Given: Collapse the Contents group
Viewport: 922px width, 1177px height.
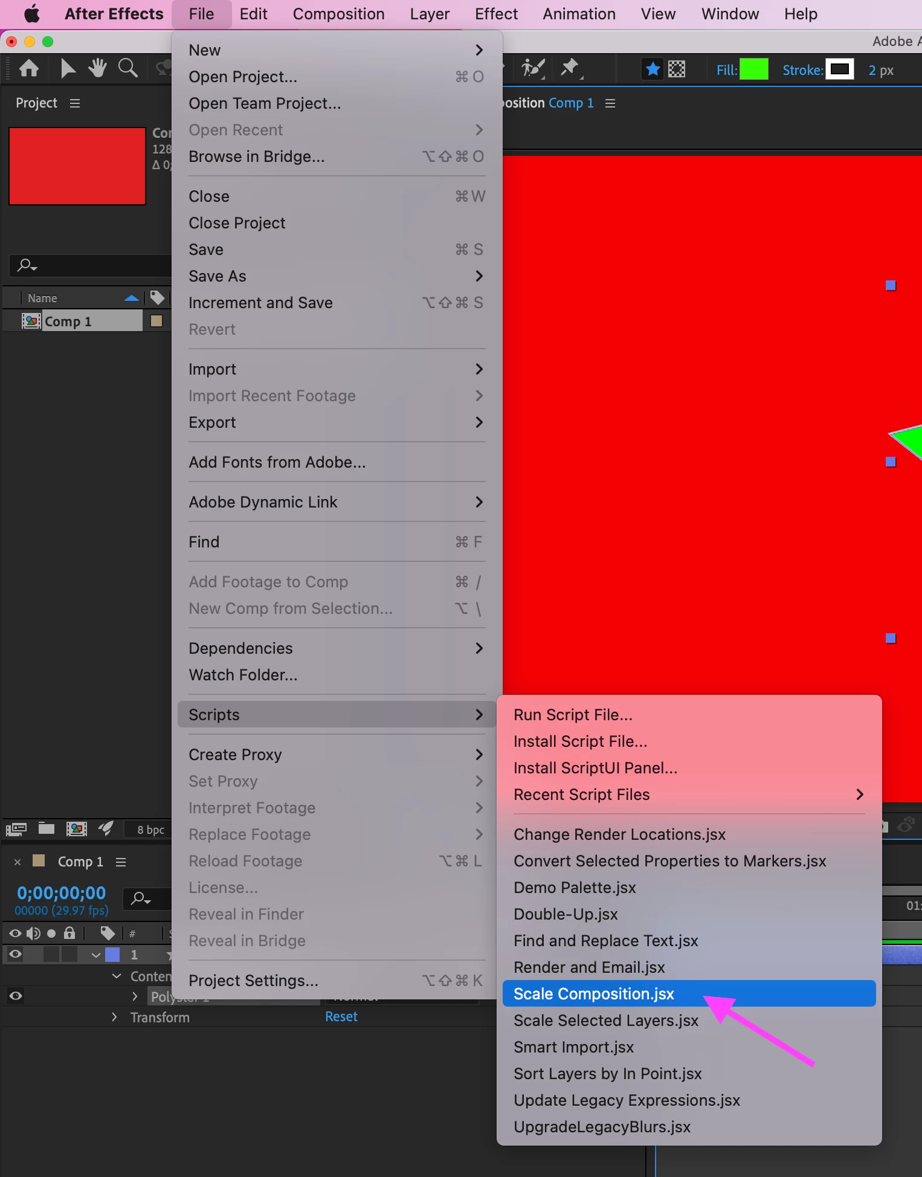Looking at the screenshot, I should click(117, 976).
